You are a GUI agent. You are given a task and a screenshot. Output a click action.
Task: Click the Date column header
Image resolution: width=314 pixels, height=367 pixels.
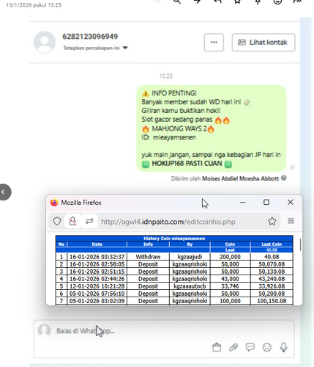[x=97, y=244]
